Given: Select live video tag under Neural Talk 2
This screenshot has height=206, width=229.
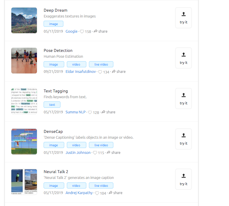Looking at the screenshot, I should pos(101,186).
